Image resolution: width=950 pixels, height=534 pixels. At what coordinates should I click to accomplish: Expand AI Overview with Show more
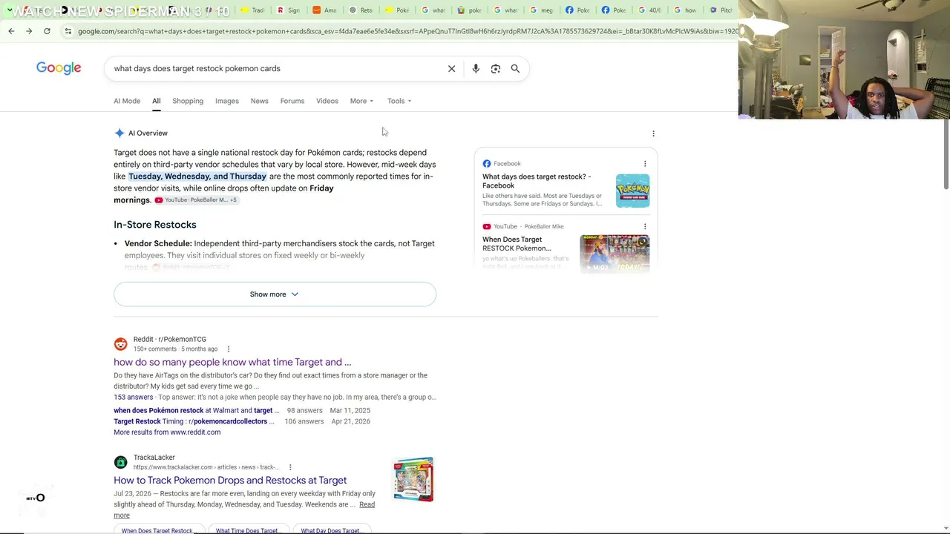point(275,294)
